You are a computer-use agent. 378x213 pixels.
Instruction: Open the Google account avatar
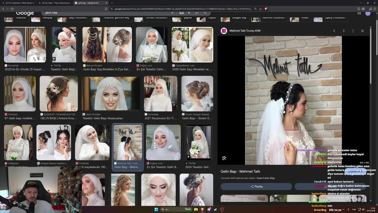pyautogui.click(x=368, y=13)
